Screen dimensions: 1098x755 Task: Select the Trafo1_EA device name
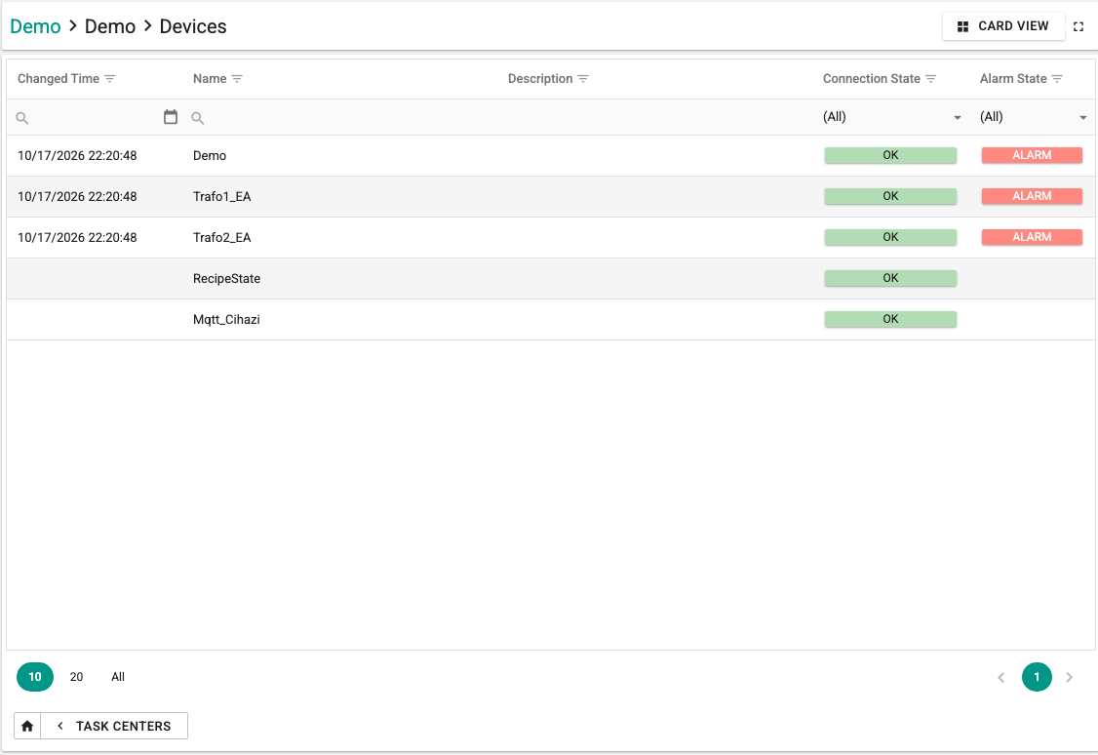pyautogui.click(x=222, y=197)
